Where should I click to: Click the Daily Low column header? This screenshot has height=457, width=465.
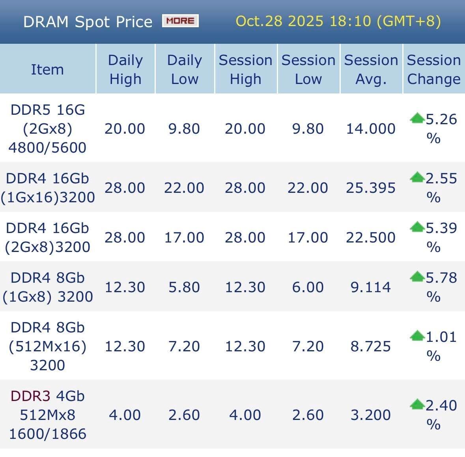tap(185, 69)
